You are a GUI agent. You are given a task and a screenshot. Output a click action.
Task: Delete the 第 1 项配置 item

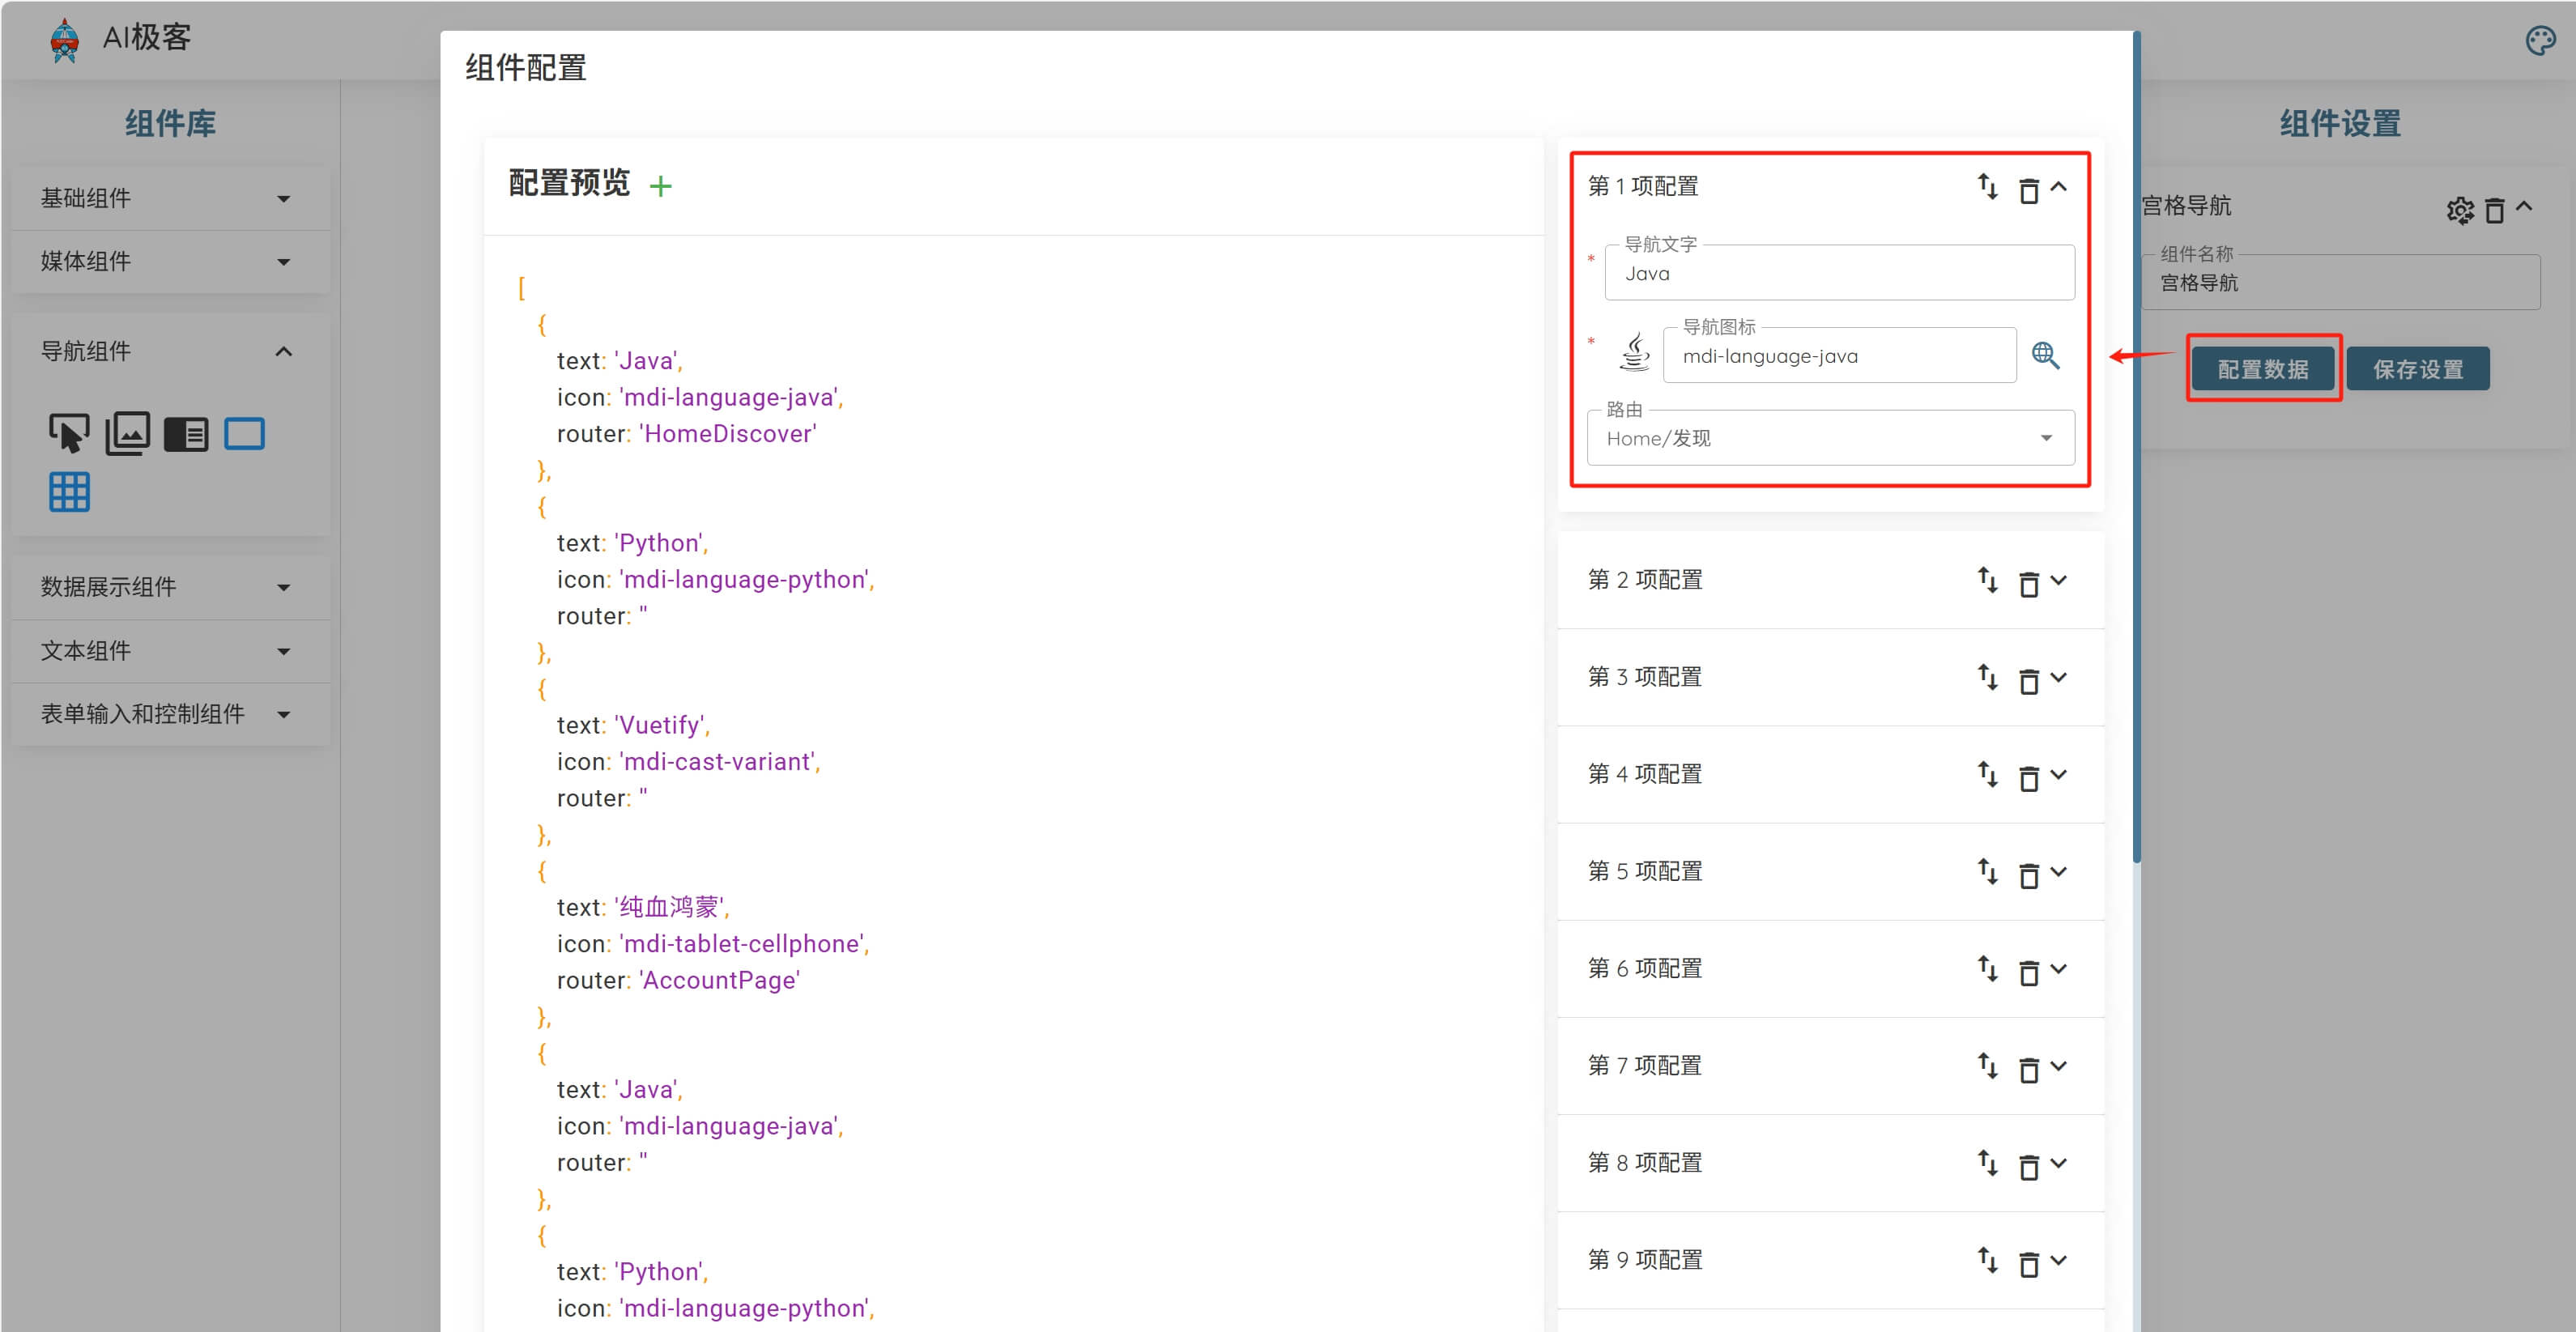2028,190
